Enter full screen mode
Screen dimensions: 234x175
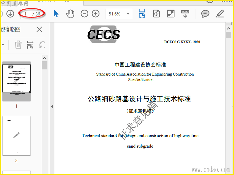(x=171, y=14)
